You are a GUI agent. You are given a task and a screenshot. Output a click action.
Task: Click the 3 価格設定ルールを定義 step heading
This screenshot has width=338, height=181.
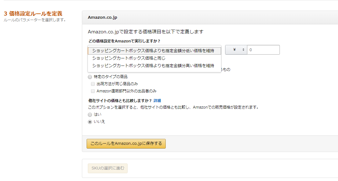33,14
